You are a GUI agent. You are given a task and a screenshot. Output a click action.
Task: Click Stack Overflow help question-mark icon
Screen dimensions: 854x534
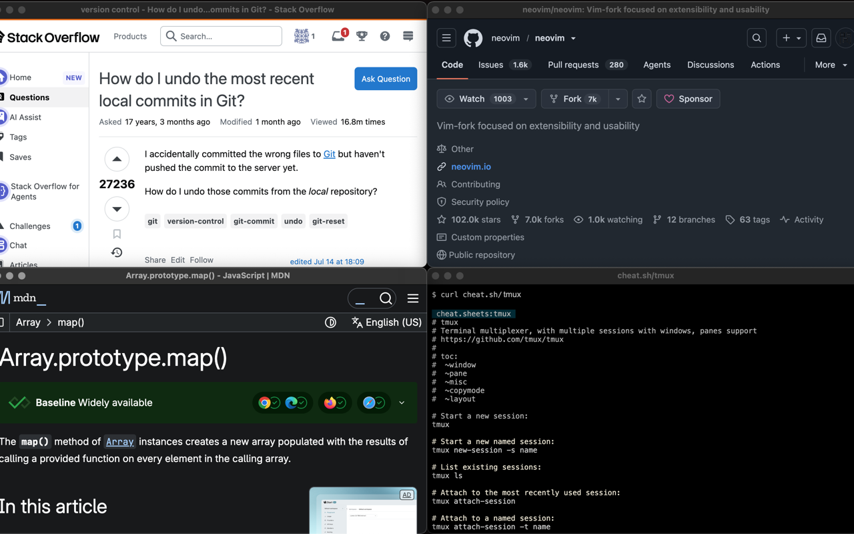click(385, 36)
